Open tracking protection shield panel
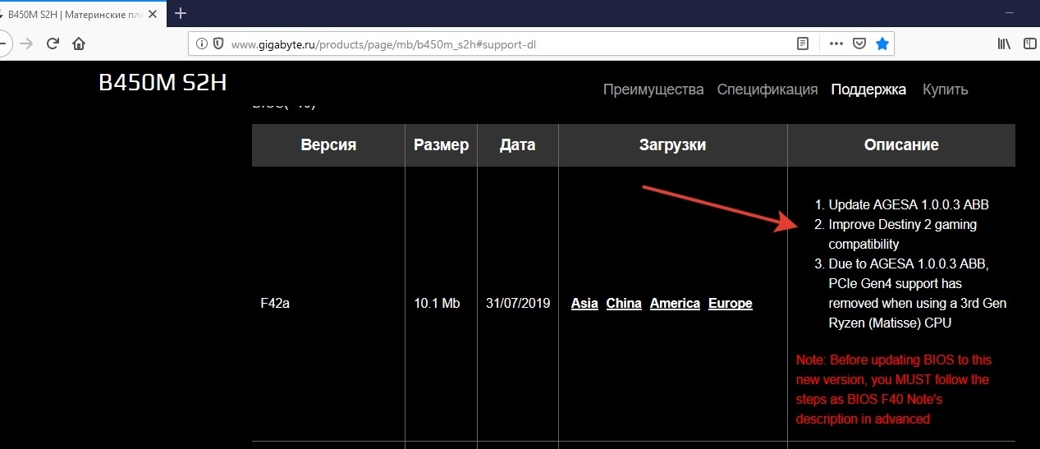The width and height of the screenshot is (1040, 449). coord(218,44)
